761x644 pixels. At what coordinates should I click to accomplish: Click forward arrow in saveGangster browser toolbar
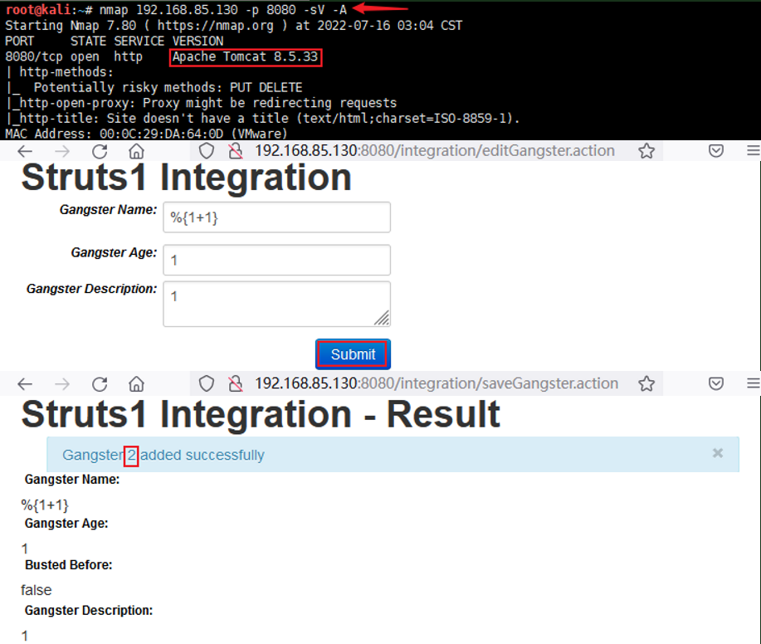click(62, 384)
